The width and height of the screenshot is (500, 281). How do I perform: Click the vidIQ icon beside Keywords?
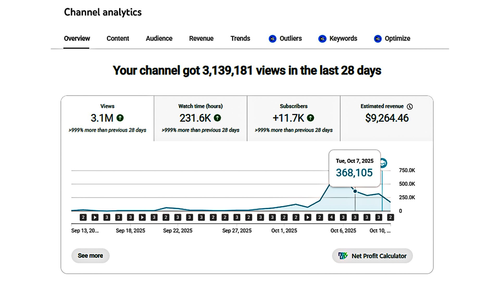tap(322, 39)
